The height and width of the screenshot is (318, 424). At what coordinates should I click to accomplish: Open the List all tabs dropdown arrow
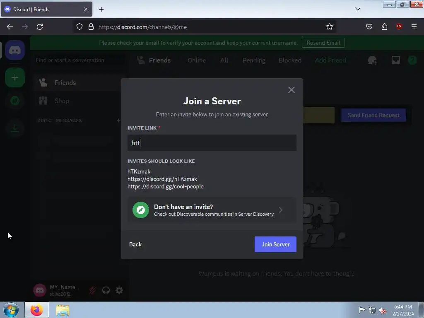[x=357, y=9]
